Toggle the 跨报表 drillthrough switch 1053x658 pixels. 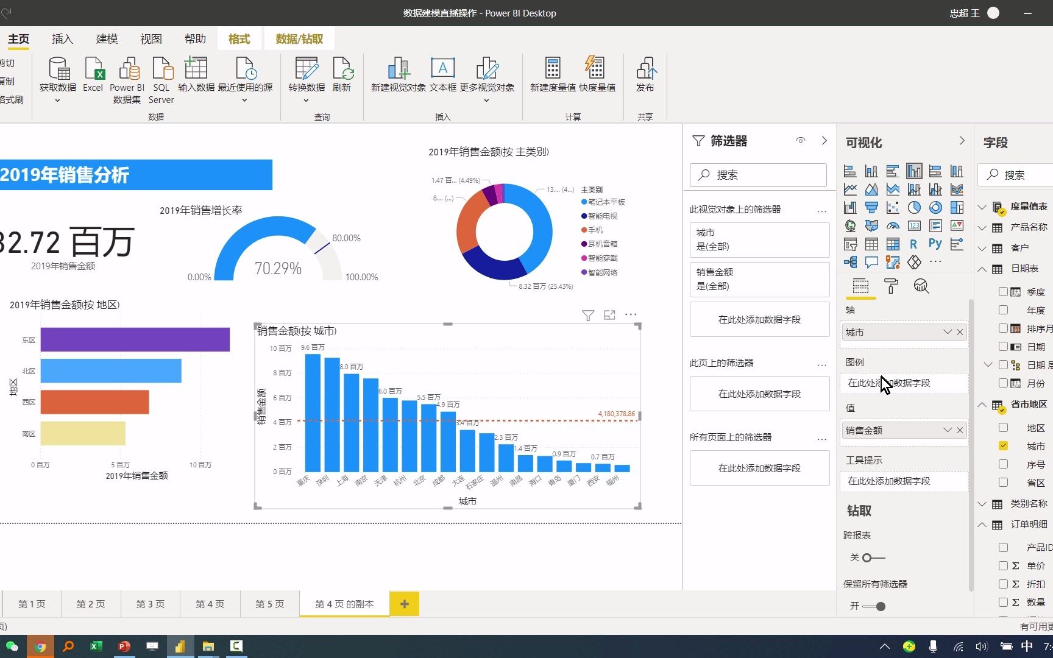point(874,557)
